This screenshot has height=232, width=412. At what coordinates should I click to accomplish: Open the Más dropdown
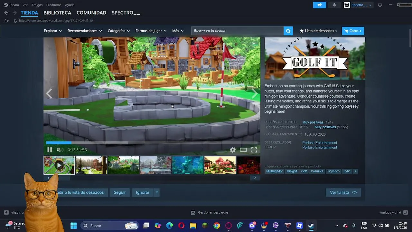(x=178, y=31)
